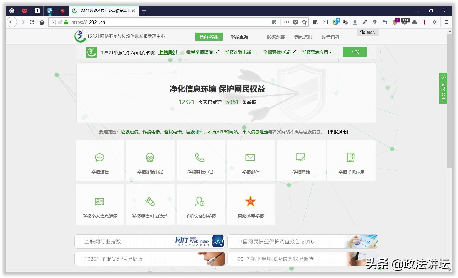The width and height of the screenshot is (458, 278).
Task: Select the 举报短信 speech-bubble icon
Action: click(100, 157)
